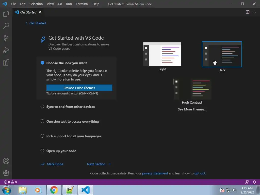Open File Explorer from the taskbar
The image size is (260, 195).
point(23,190)
